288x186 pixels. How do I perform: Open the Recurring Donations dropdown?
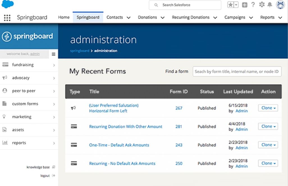pos(215,17)
